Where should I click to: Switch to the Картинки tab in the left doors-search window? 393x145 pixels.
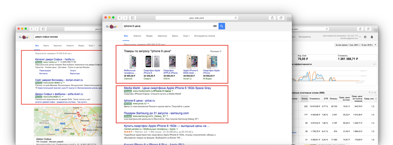pos(58,46)
